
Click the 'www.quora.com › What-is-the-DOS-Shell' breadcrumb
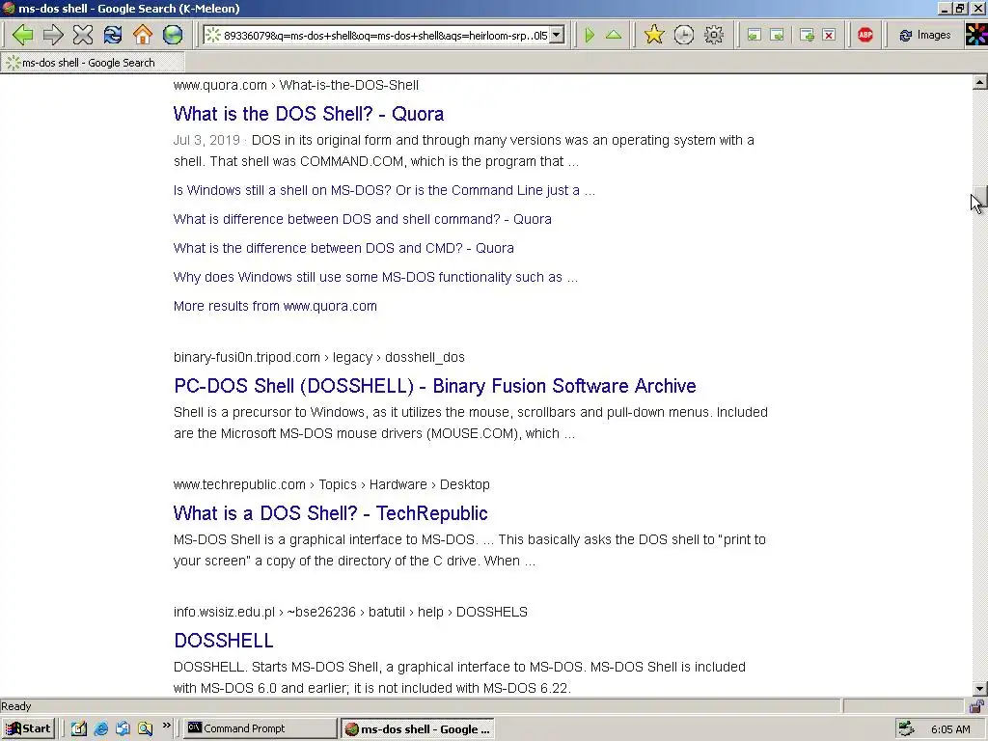click(296, 85)
